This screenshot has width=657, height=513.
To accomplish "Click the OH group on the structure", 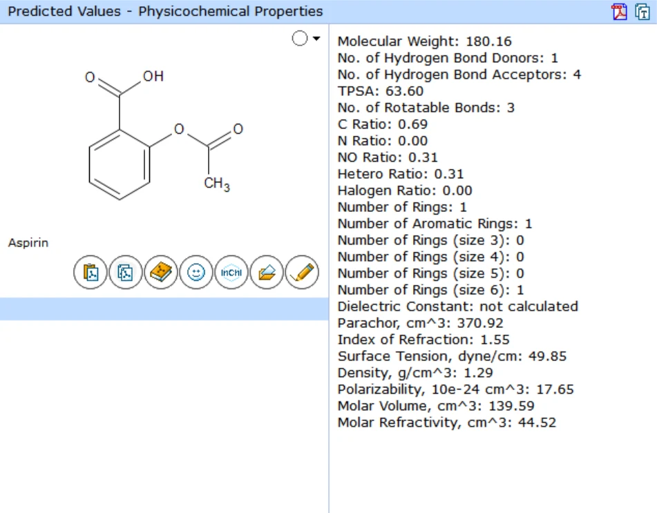I will coord(153,76).
